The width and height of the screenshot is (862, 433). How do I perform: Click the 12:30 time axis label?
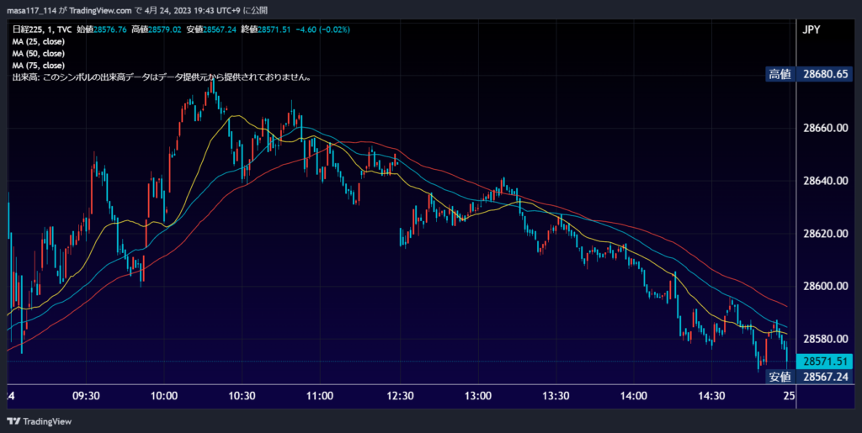(x=400, y=396)
